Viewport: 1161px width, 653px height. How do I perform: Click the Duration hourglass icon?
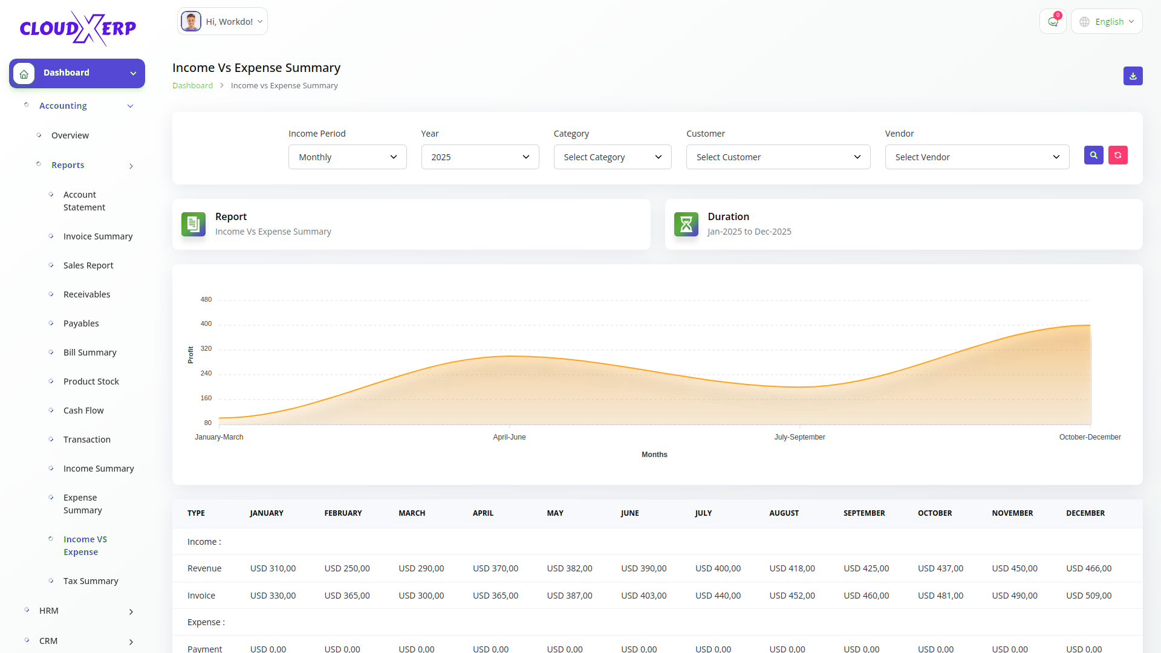point(686,224)
